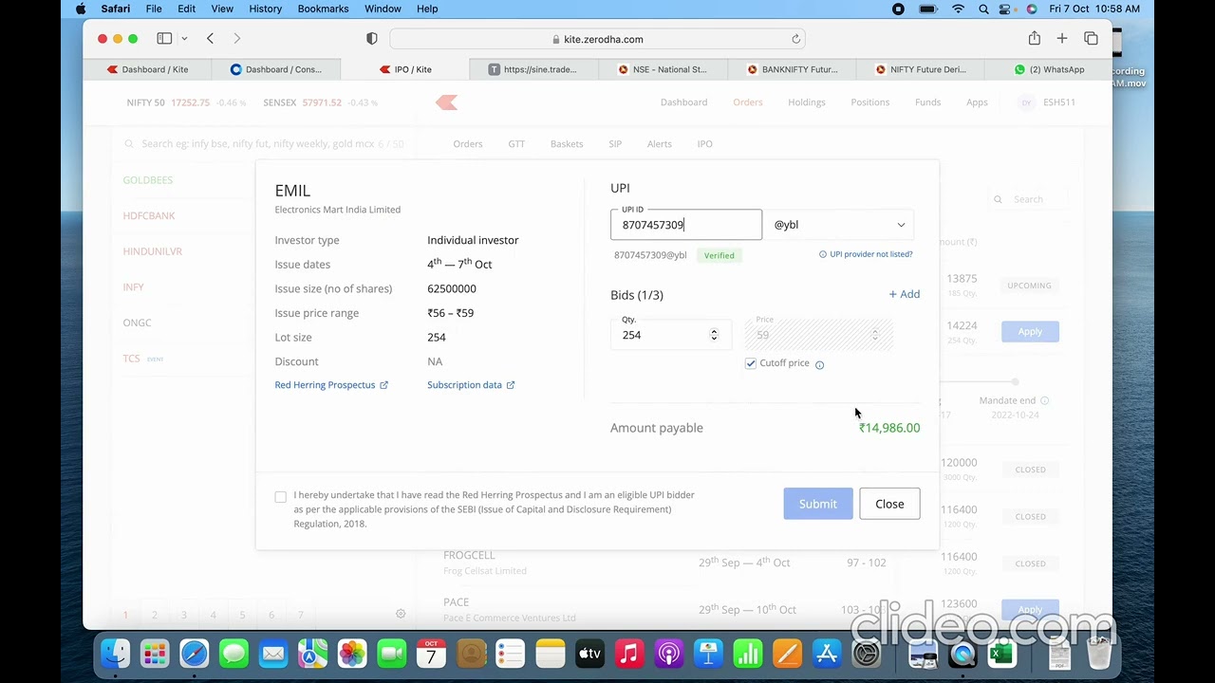Open the Bookmarks menu

(x=323, y=9)
